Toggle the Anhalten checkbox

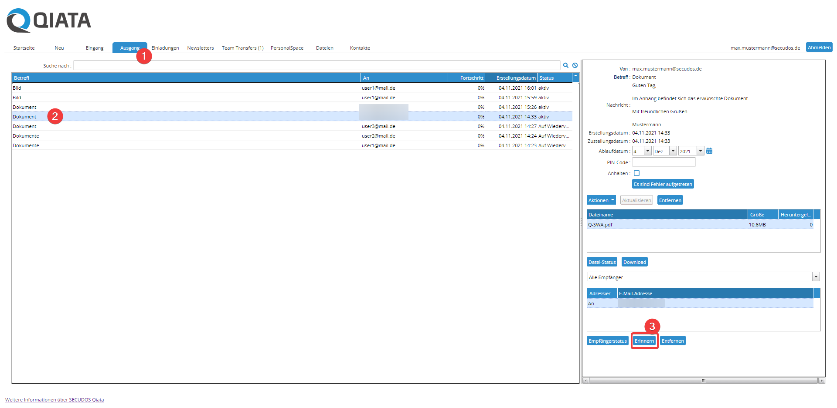pos(636,173)
